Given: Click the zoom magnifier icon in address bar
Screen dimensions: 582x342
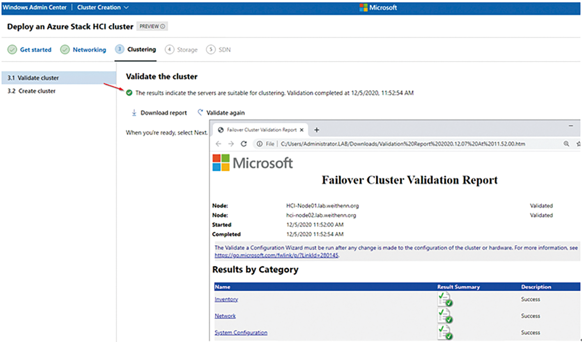Looking at the screenshot, I should click(x=566, y=144).
